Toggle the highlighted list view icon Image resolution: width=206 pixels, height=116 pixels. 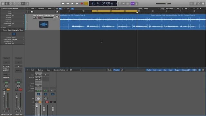pyautogui.click(x=60, y=9)
